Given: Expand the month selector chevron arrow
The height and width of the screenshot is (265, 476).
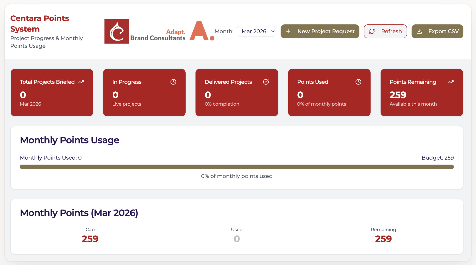Looking at the screenshot, I should [273, 31].
